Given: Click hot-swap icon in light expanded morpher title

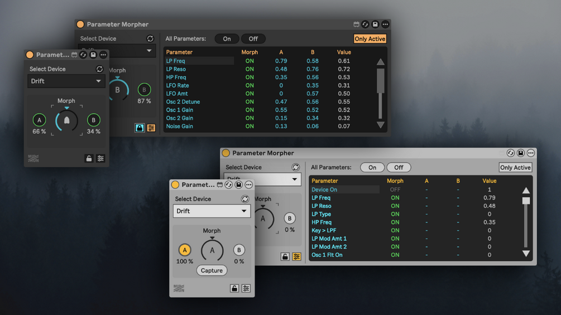Looking at the screenshot, I should pos(511,153).
